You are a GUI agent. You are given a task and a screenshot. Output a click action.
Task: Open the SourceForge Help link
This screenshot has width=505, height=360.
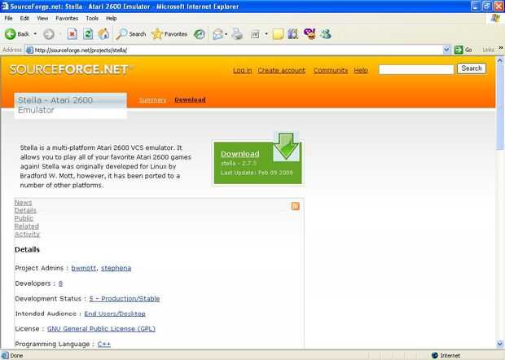361,70
